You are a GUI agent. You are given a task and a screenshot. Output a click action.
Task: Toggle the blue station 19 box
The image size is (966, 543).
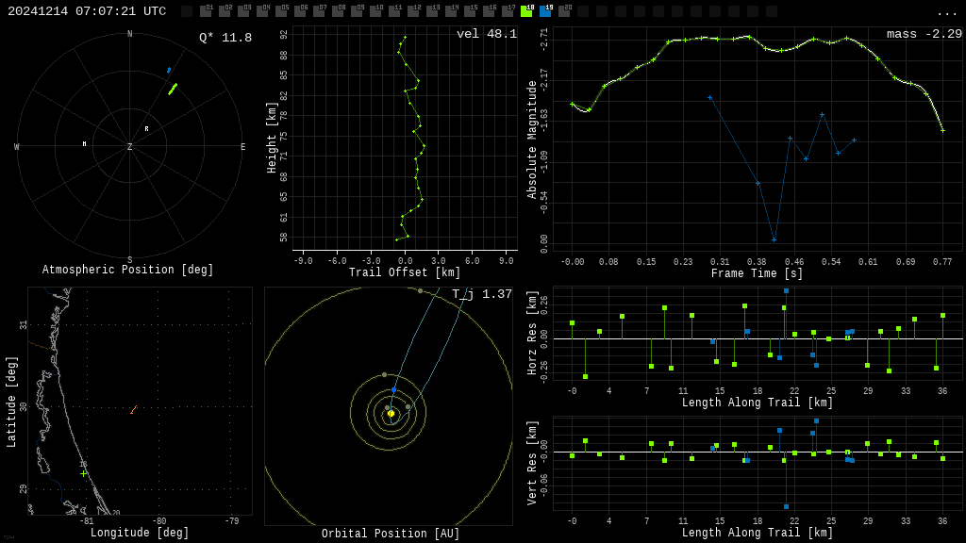[545, 11]
